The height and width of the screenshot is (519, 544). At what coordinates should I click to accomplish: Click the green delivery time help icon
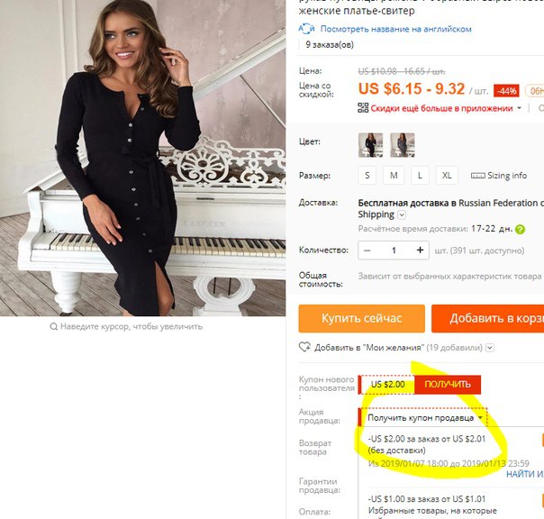click(x=520, y=229)
